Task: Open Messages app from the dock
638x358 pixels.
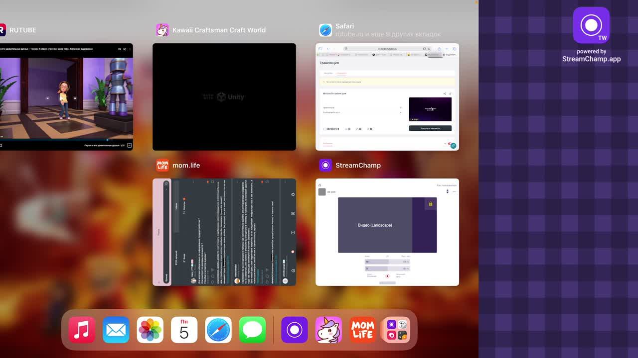Action: tap(253, 330)
